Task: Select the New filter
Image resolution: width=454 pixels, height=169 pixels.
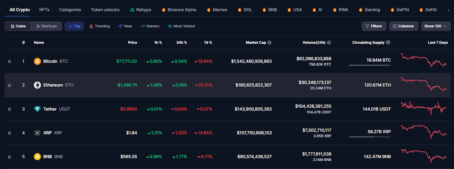Action: 125,26
